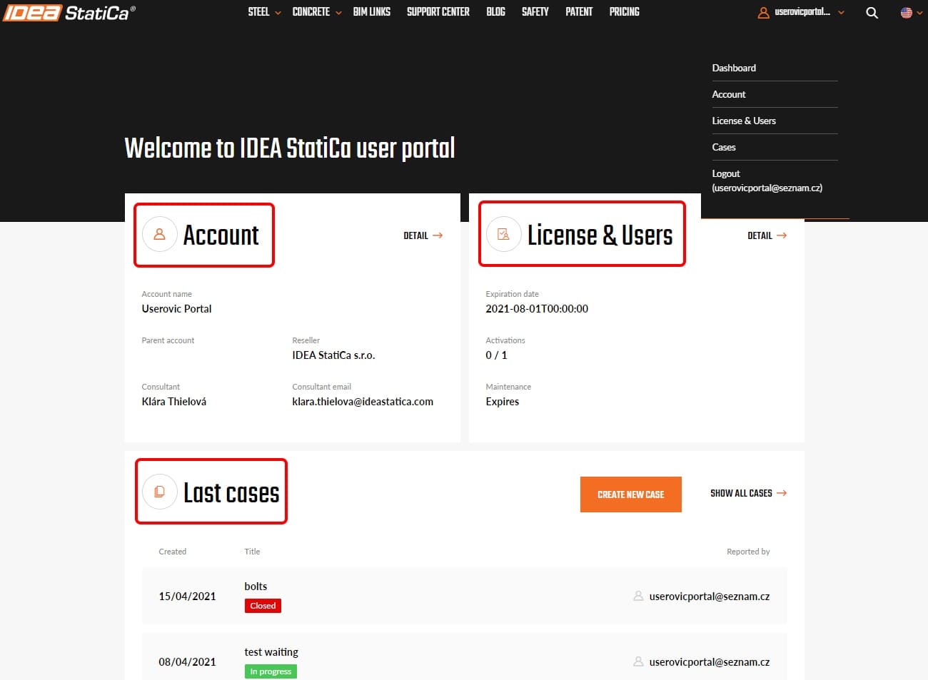Click the IDEA StatiCa logo
Viewport: 928px width, 680px height.
(69, 12)
